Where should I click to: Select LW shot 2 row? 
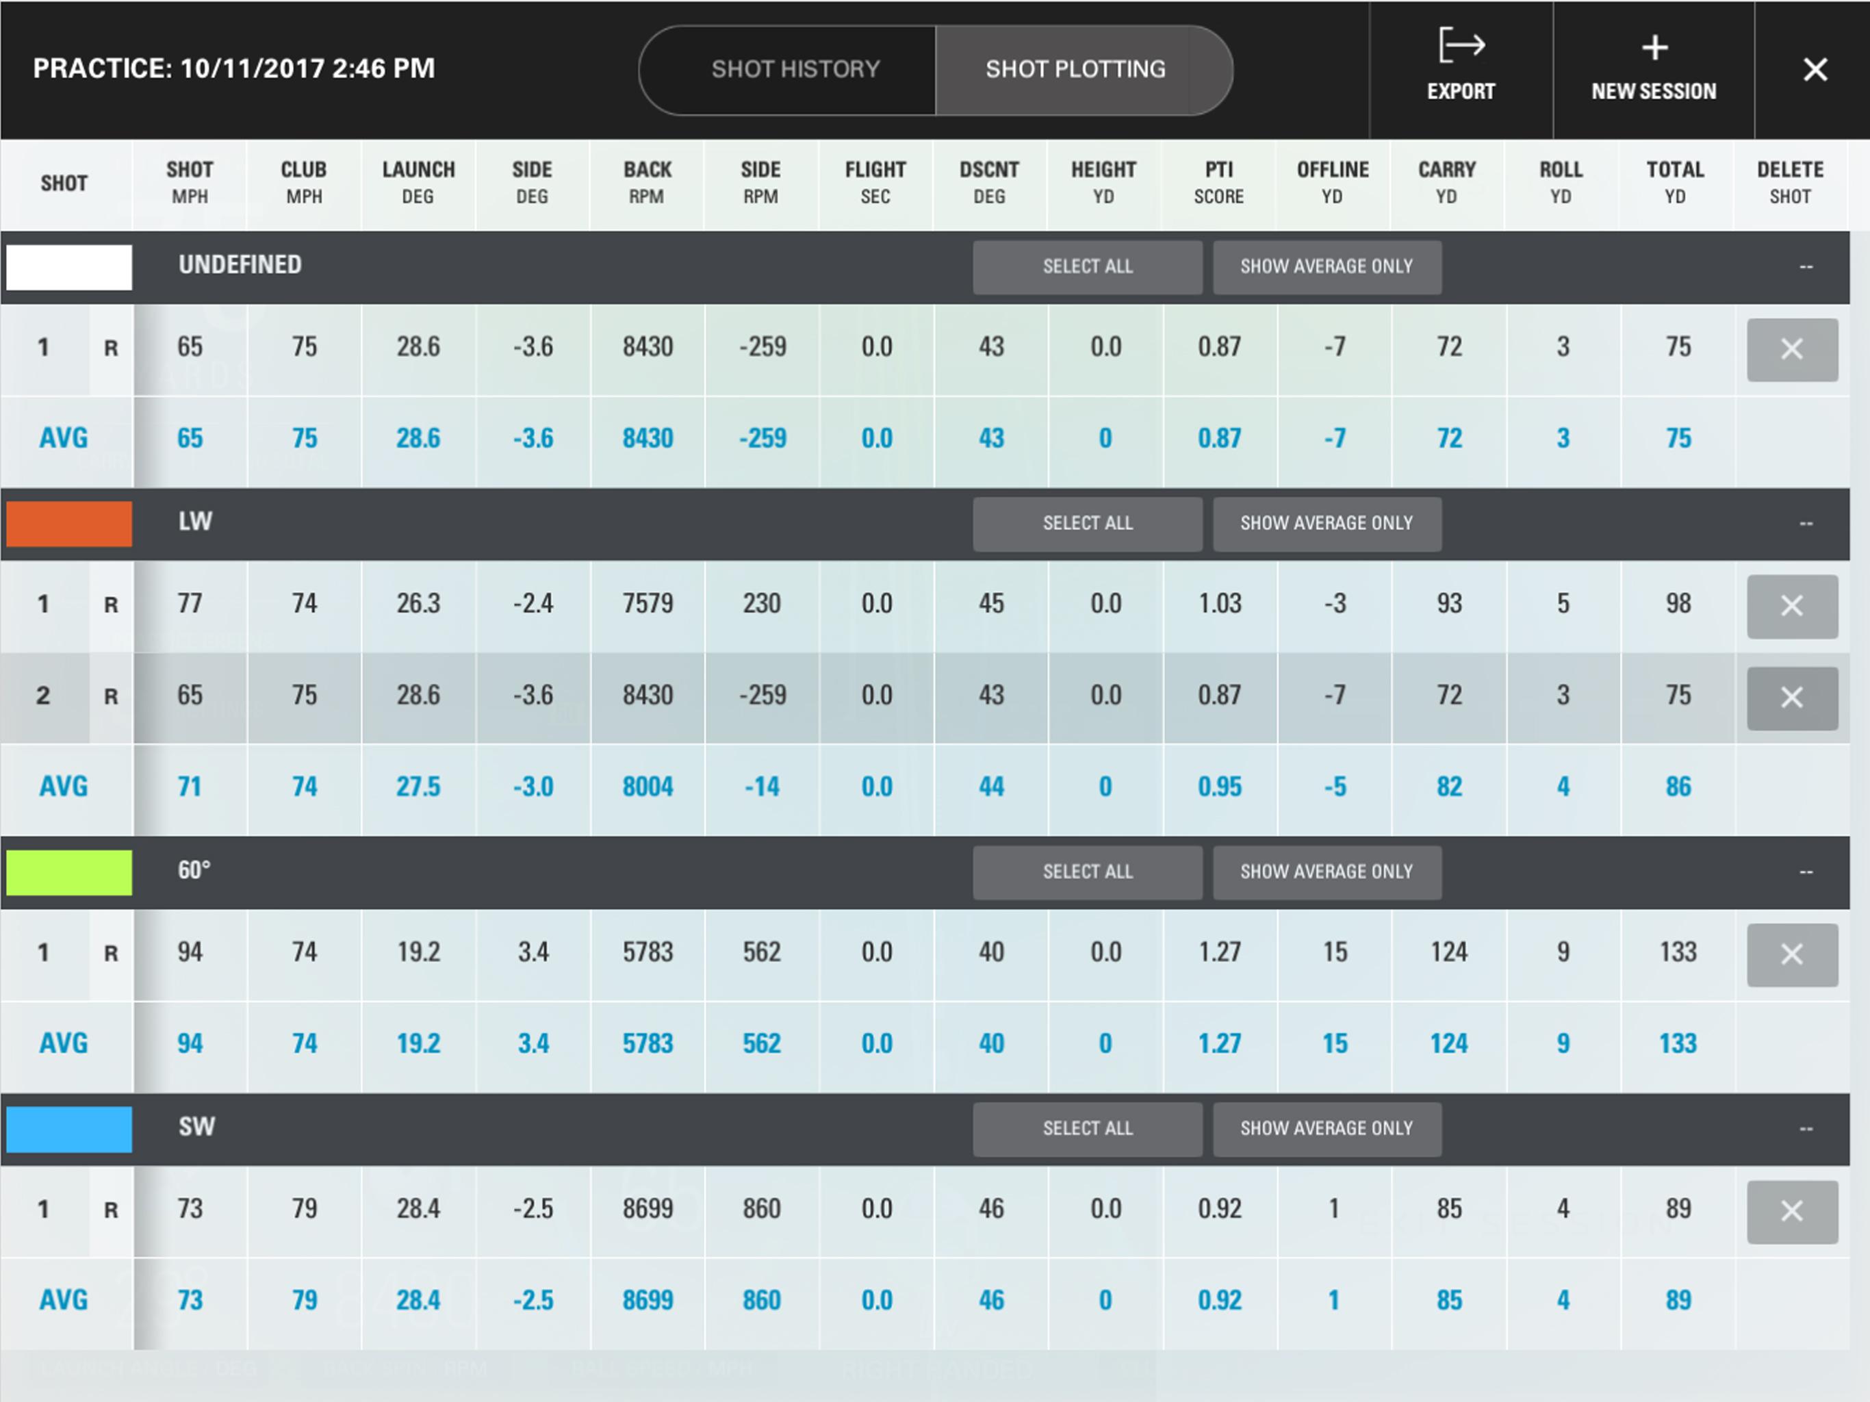[x=44, y=696]
